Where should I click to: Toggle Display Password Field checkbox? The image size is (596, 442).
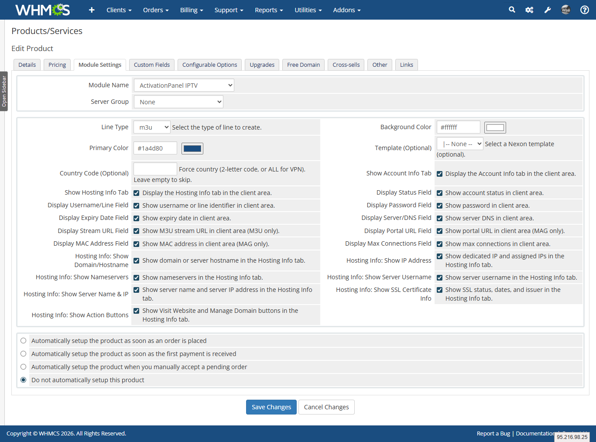click(x=440, y=206)
